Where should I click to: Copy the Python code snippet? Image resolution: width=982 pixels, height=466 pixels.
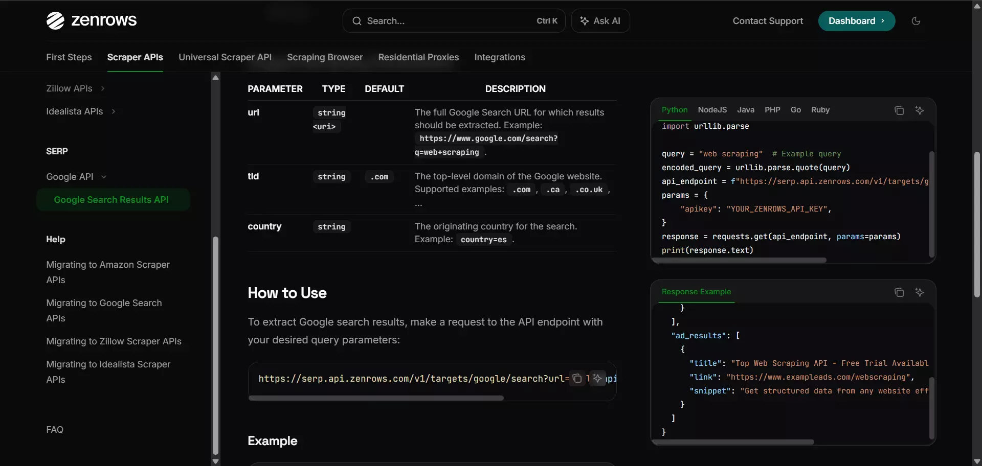899,110
